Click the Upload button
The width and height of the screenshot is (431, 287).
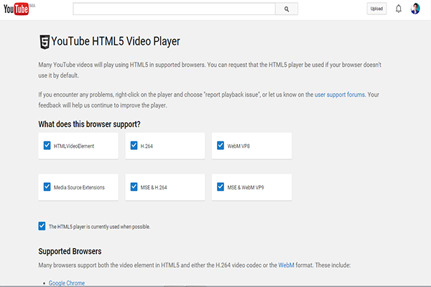[376, 9]
